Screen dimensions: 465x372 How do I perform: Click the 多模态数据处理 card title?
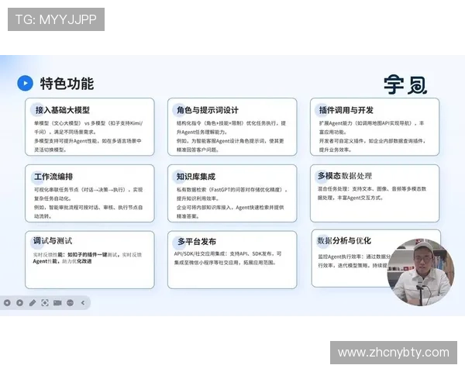tap(345, 176)
